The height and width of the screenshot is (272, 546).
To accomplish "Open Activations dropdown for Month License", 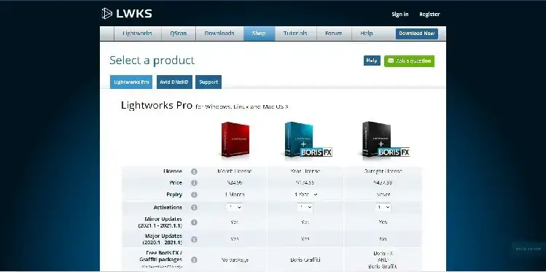I will 234,207.
